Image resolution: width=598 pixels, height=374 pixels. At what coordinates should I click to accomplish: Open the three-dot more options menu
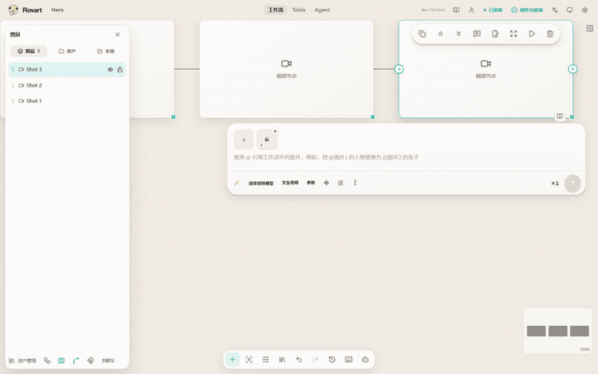pyautogui.click(x=355, y=183)
